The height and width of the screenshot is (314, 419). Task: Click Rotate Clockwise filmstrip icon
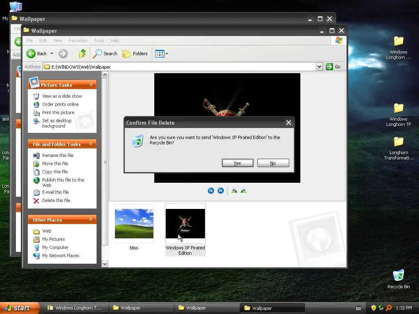point(234,191)
